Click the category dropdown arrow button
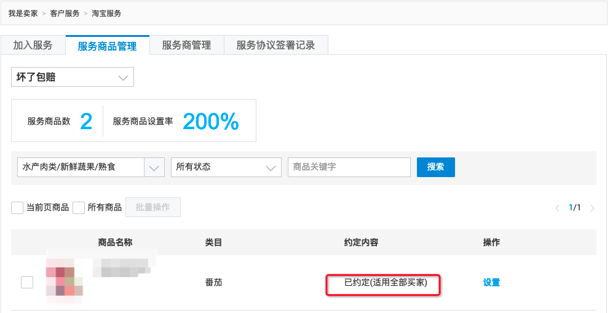The image size is (610, 313). point(154,167)
